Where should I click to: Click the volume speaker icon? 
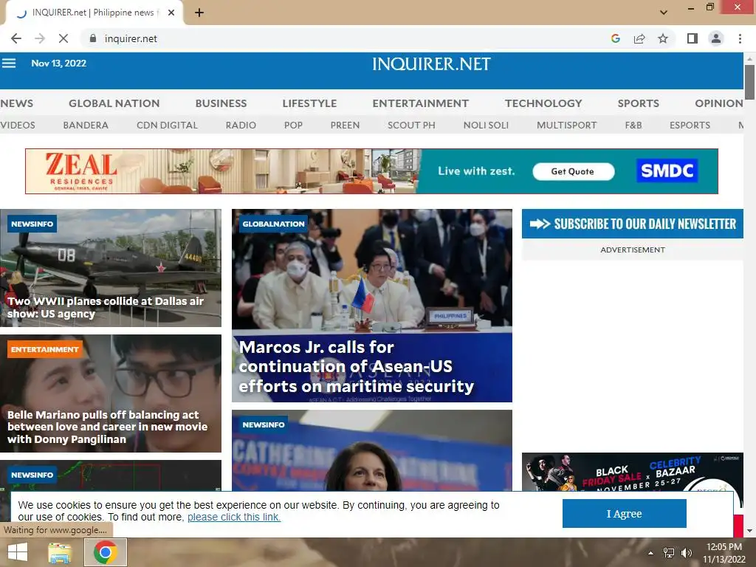(x=686, y=553)
